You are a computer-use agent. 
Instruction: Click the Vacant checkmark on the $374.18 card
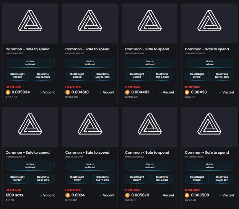click(x=161, y=196)
